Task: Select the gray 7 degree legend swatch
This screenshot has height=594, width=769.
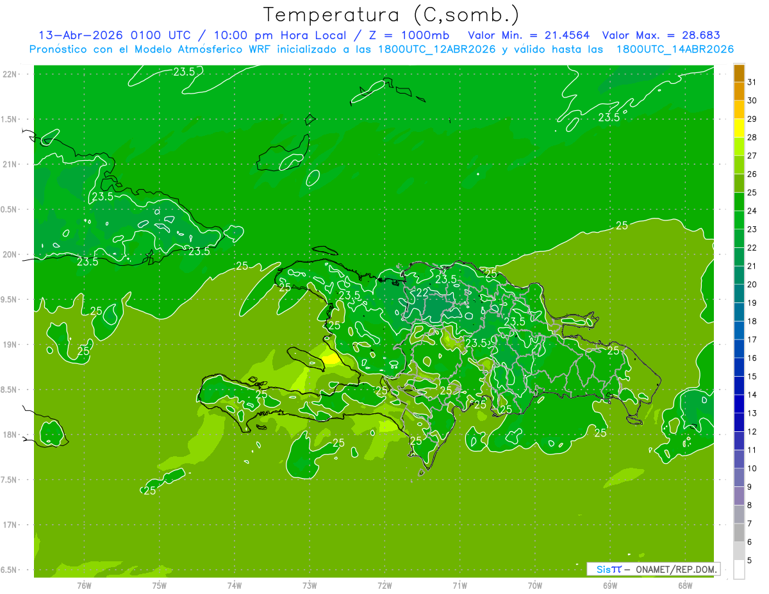Action: coord(739,515)
